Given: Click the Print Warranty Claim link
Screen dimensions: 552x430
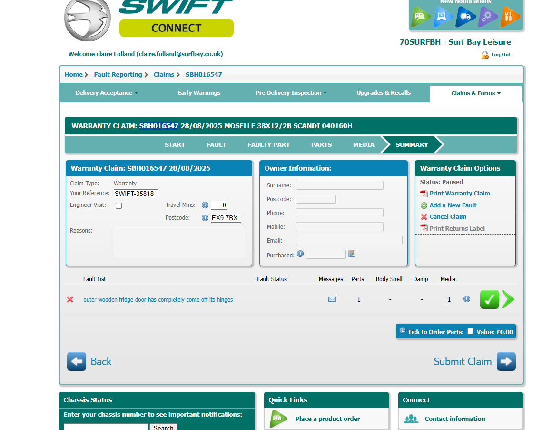Looking at the screenshot, I should [459, 193].
